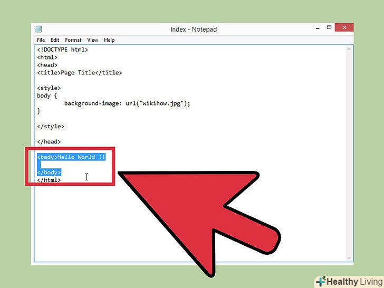This screenshot has height=288, width=384.
Task: Open the File menu
Action: pos(41,40)
